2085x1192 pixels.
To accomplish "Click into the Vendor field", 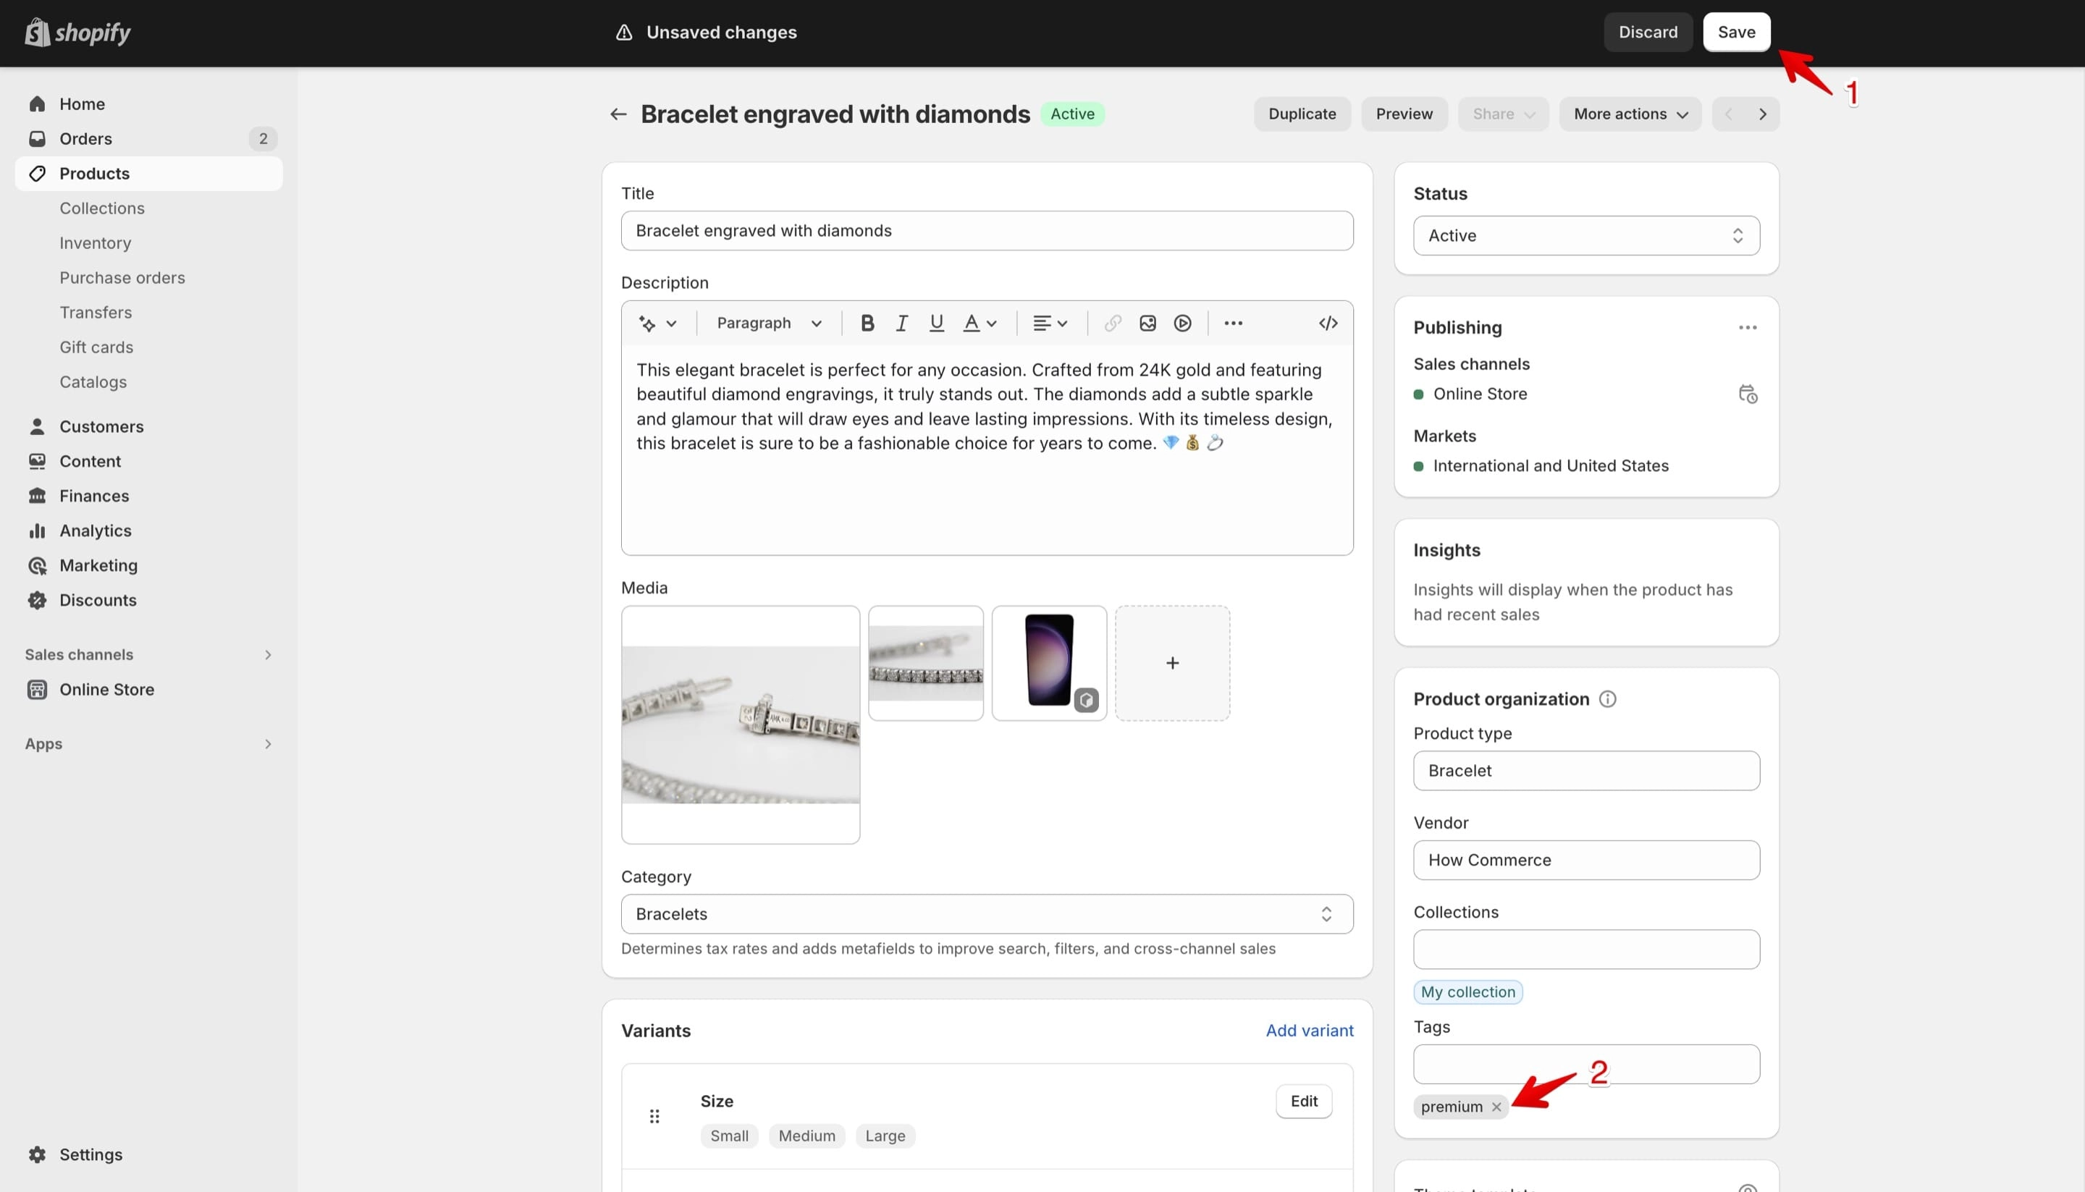I will click(x=1586, y=860).
